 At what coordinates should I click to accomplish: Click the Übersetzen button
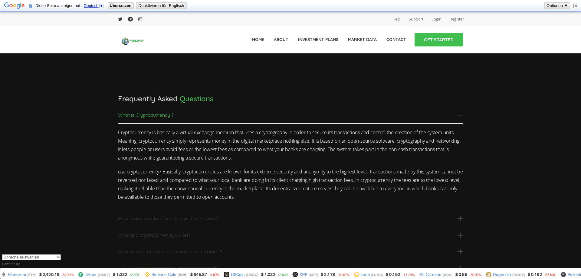point(120,5)
